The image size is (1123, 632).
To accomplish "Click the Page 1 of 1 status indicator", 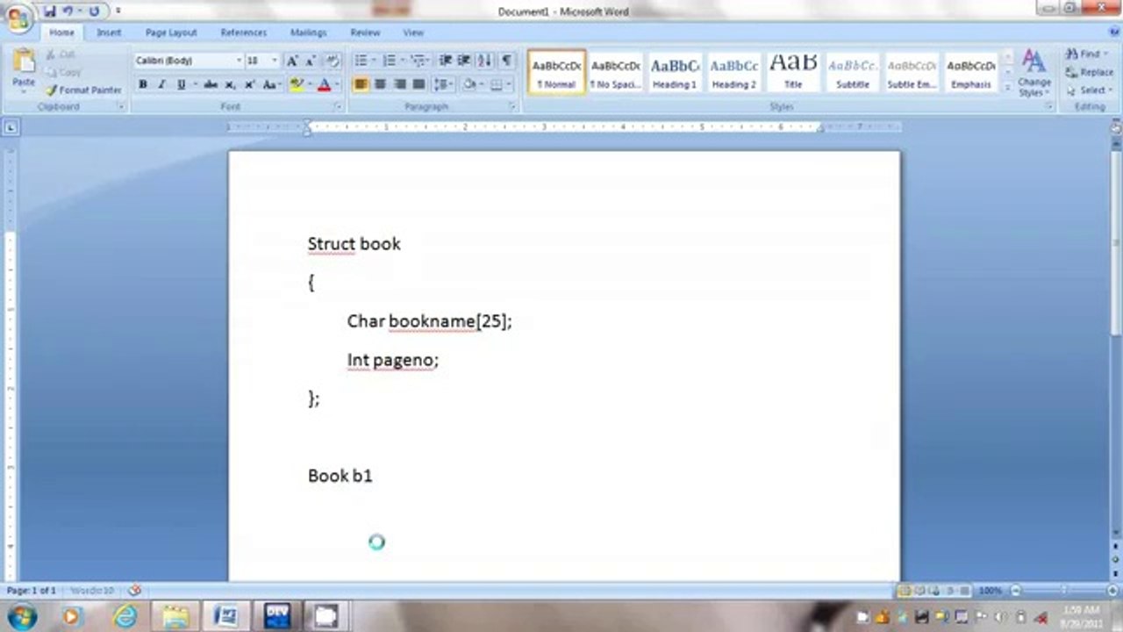I will click(x=32, y=591).
